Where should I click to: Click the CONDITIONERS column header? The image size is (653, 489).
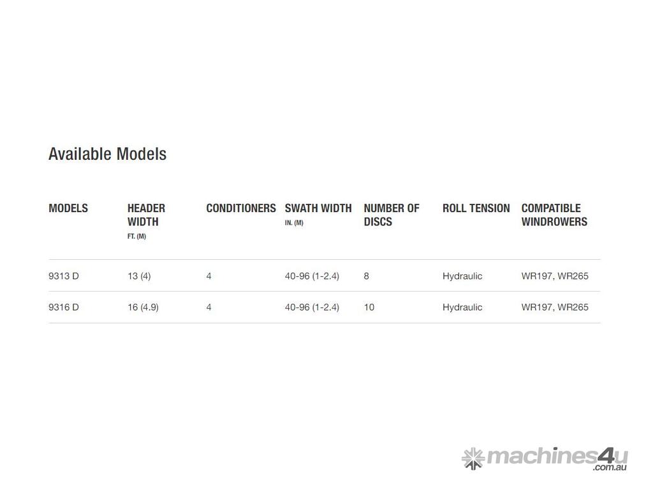click(x=241, y=208)
